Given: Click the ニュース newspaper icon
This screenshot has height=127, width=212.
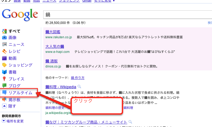Looking at the screenshot, I should (x=4, y=44).
